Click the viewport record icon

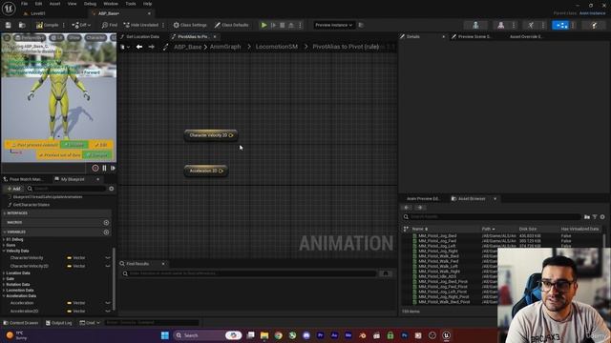tap(95, 168)
